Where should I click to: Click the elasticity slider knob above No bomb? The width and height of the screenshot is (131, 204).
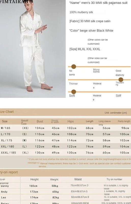74,67
